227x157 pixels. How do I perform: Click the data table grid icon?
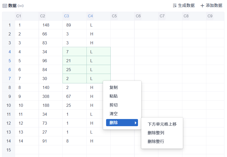pos(5,6)
